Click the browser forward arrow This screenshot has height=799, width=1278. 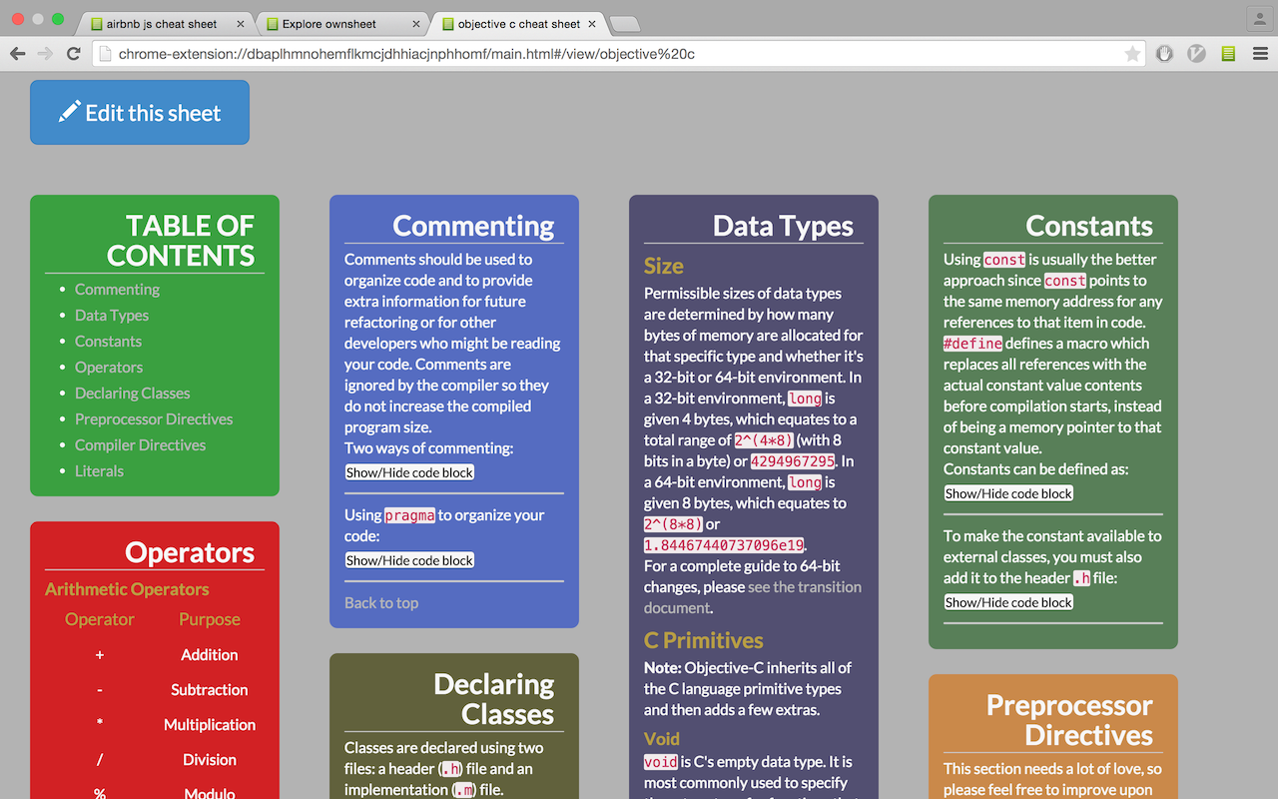46,54
